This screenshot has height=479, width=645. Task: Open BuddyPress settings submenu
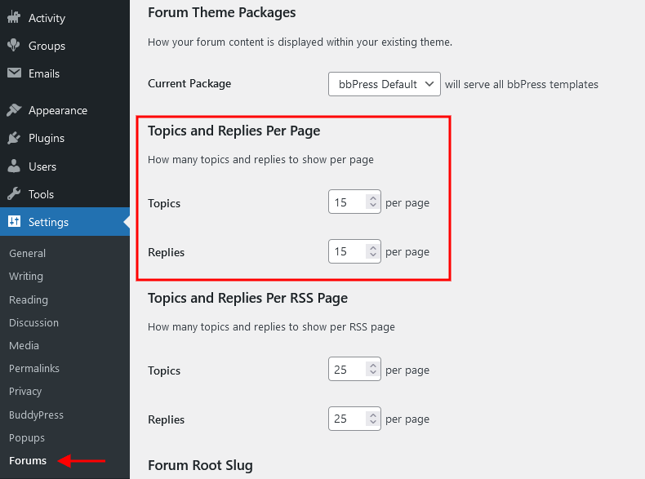(36, 415)
